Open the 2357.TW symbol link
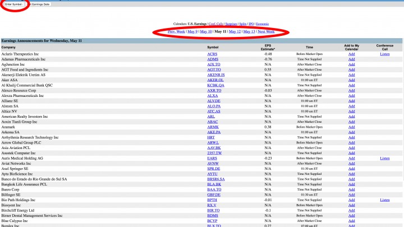The height and width of the screenshot is (227, 404). pos(214,153)
